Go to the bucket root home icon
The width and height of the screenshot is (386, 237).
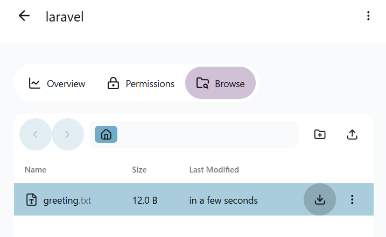tap(106, 134)
